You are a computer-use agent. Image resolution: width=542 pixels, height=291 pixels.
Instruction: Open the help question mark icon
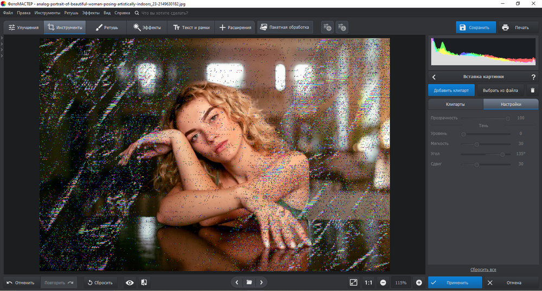pyautogui.click(x=533, y=77)
